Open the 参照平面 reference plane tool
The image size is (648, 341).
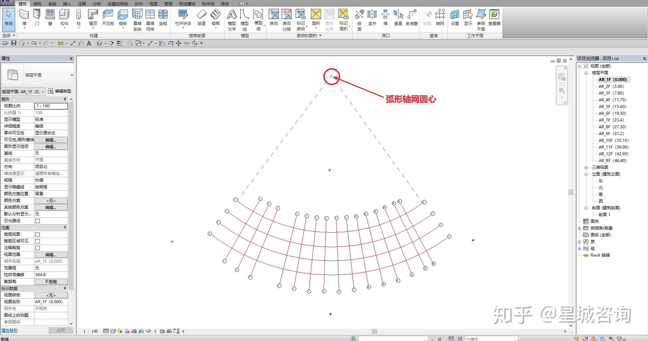[481, 20]
